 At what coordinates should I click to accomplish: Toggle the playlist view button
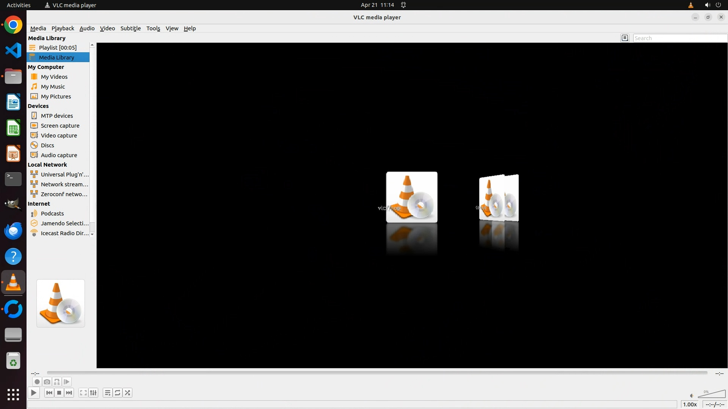click(x=108, y=393)
